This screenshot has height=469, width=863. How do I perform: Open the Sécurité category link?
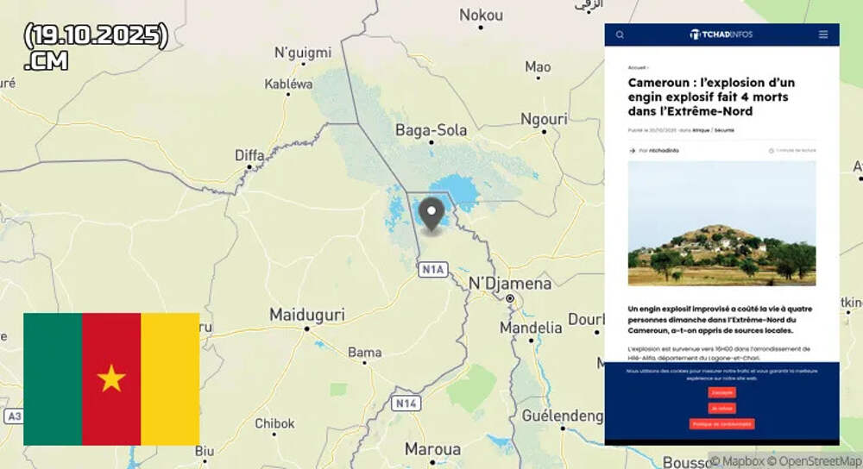click(724, 130)
